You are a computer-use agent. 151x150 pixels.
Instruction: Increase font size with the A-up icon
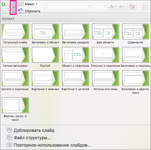tap(113, 6)
